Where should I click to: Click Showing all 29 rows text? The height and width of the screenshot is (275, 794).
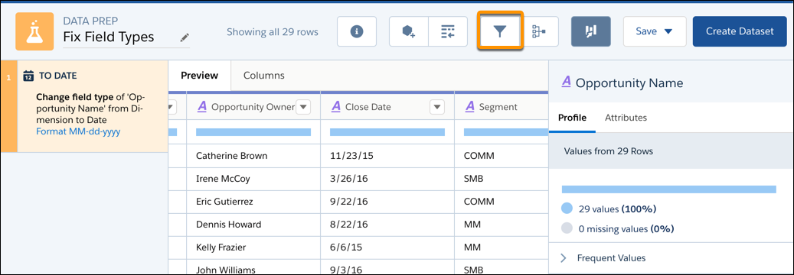click(x=273, y=32)
